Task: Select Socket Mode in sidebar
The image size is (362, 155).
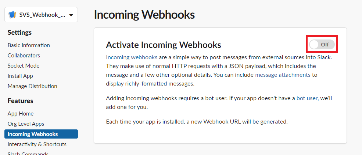Action: (24, 66)
